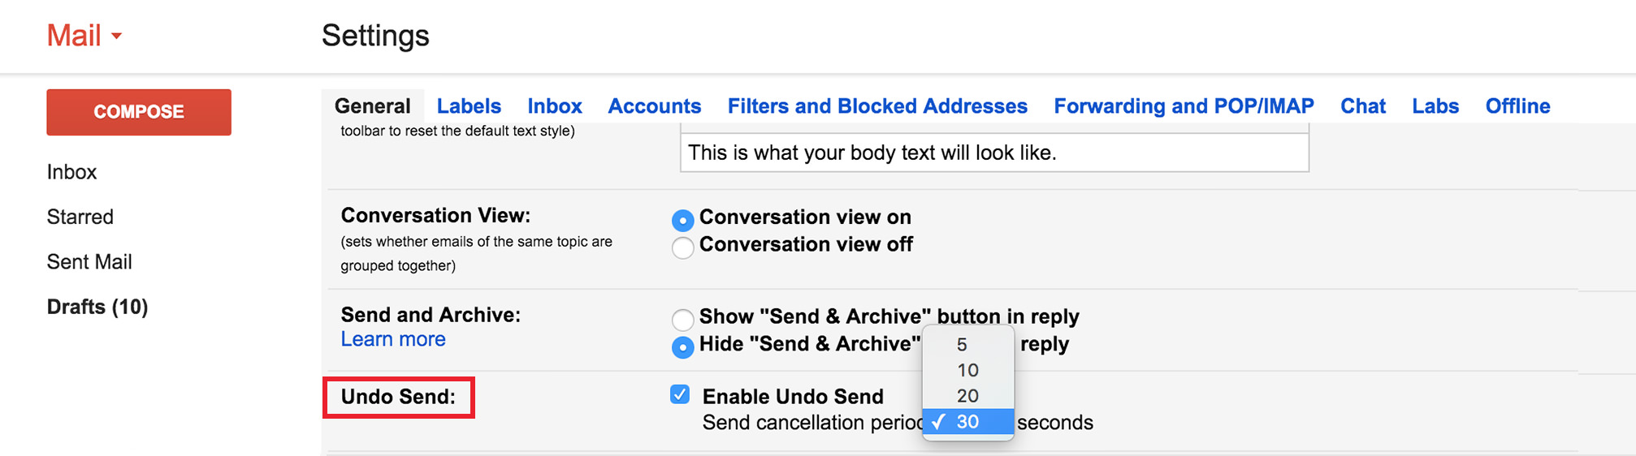Open Forwarding and POP/IMAP tab
The width and height of the screenshot is (1636, 456).
coord(1184,106)
